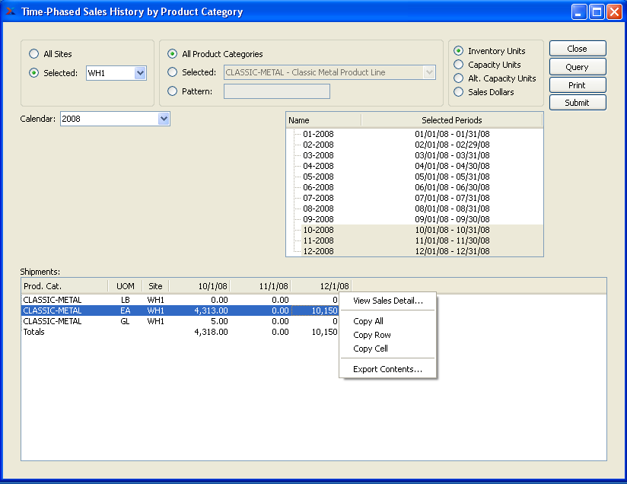Click the Submit button
627x484 pixels.
click(x=577, y=103)
